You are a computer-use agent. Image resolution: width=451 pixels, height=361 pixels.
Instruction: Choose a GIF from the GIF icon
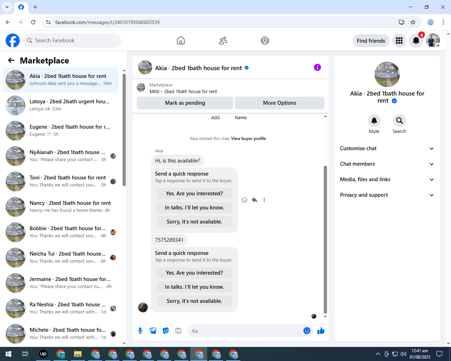click(178, 331)
